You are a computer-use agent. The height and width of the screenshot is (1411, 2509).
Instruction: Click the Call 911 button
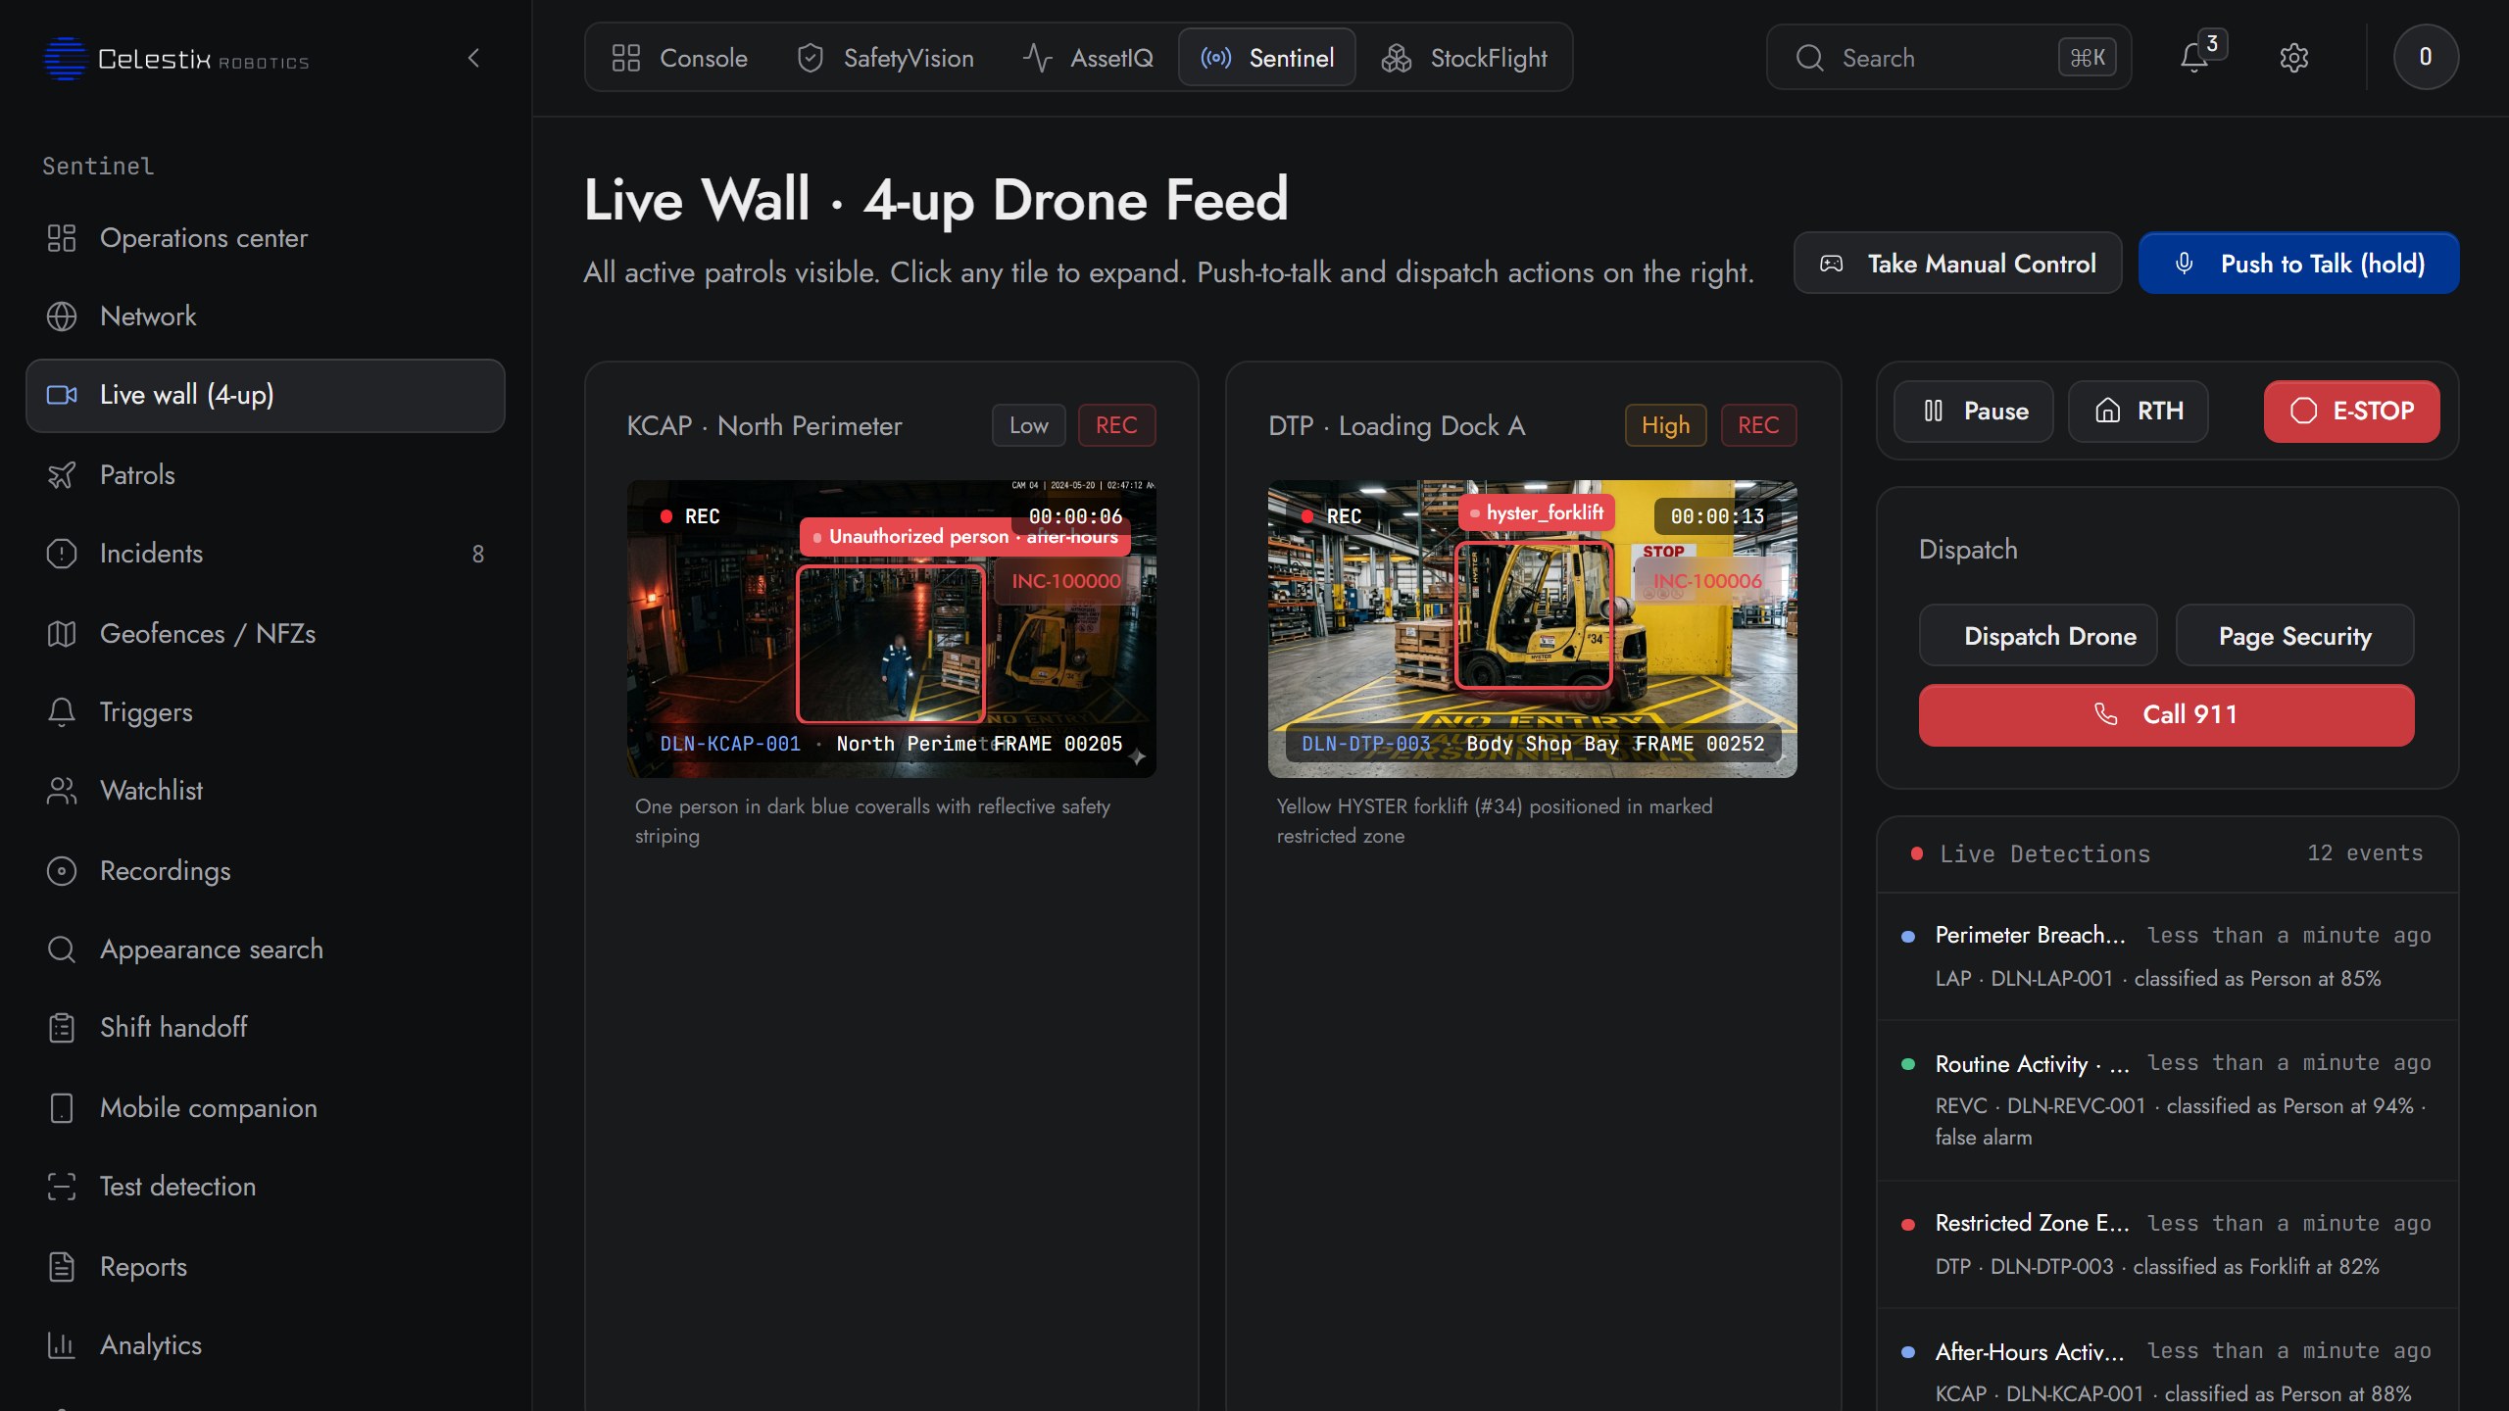[x=2166, y=714]
